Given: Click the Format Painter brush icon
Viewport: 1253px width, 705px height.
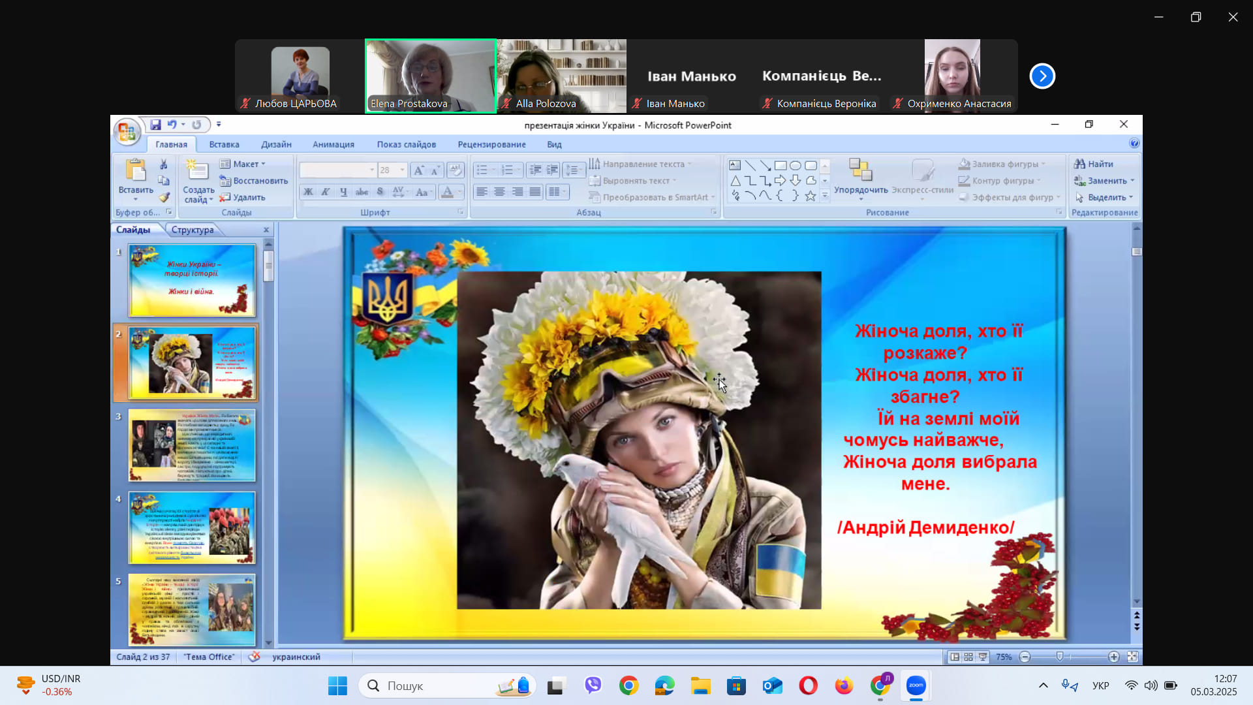Looking at the screenshot, I should 164,197.
